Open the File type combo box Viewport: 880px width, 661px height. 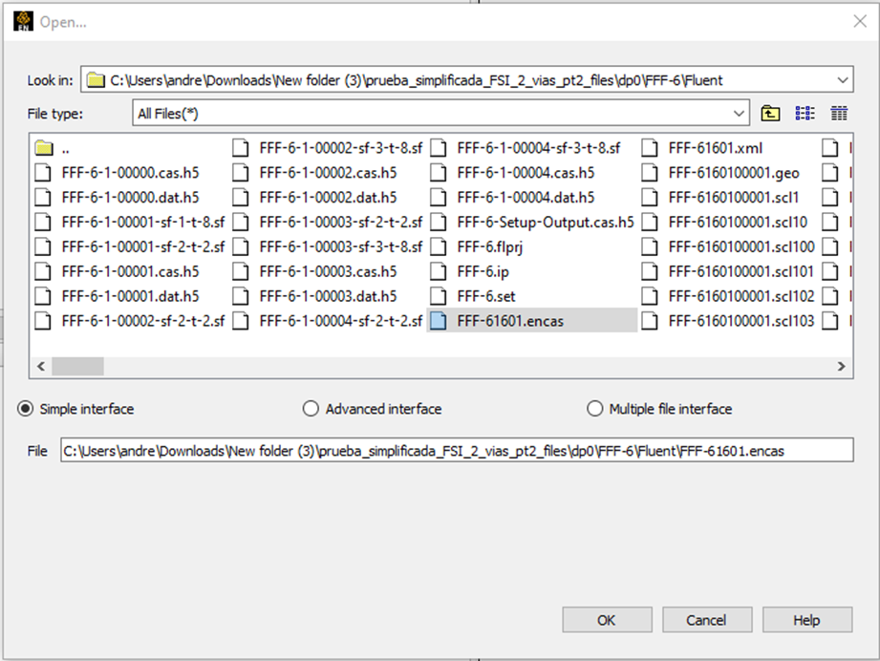(x=440, y=114)
